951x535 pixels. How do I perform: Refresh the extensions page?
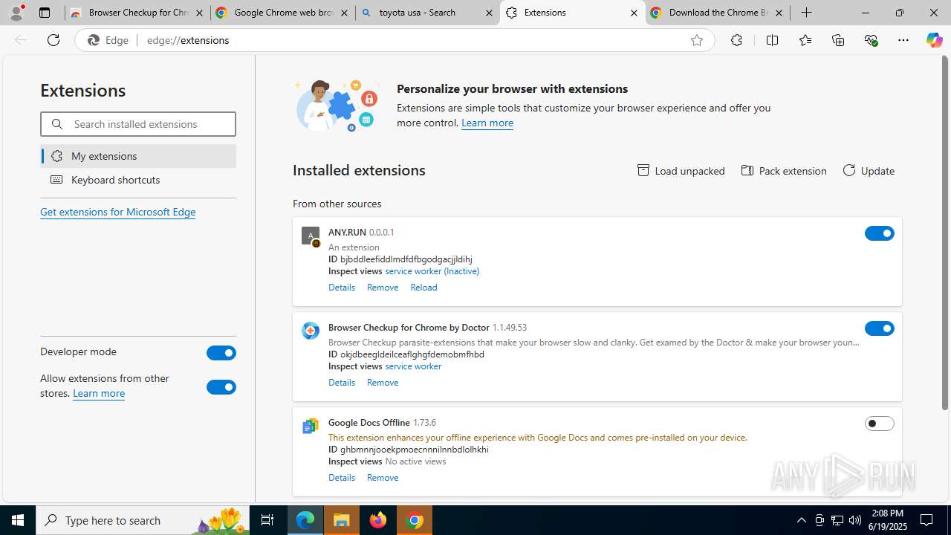pos(53,40)
